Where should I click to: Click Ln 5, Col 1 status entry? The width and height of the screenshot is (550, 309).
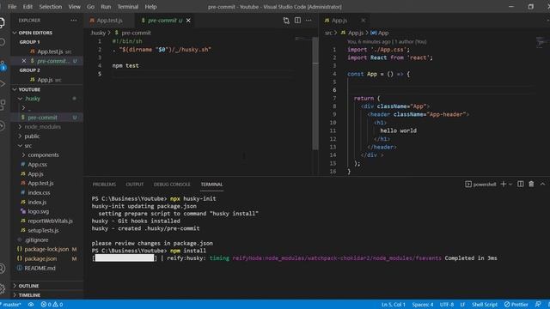coord(394,305)
